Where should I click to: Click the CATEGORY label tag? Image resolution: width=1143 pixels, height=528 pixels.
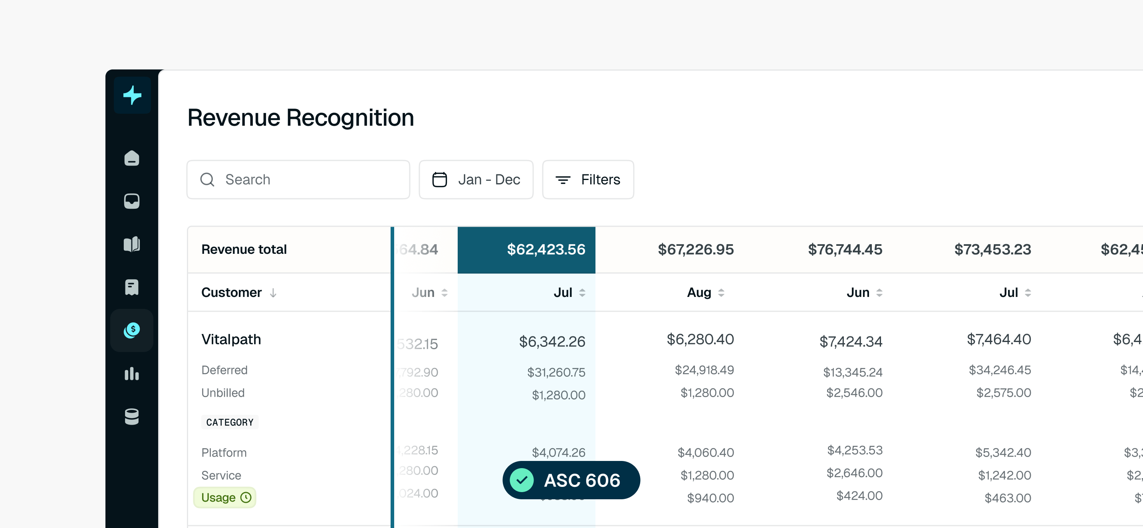230,422
